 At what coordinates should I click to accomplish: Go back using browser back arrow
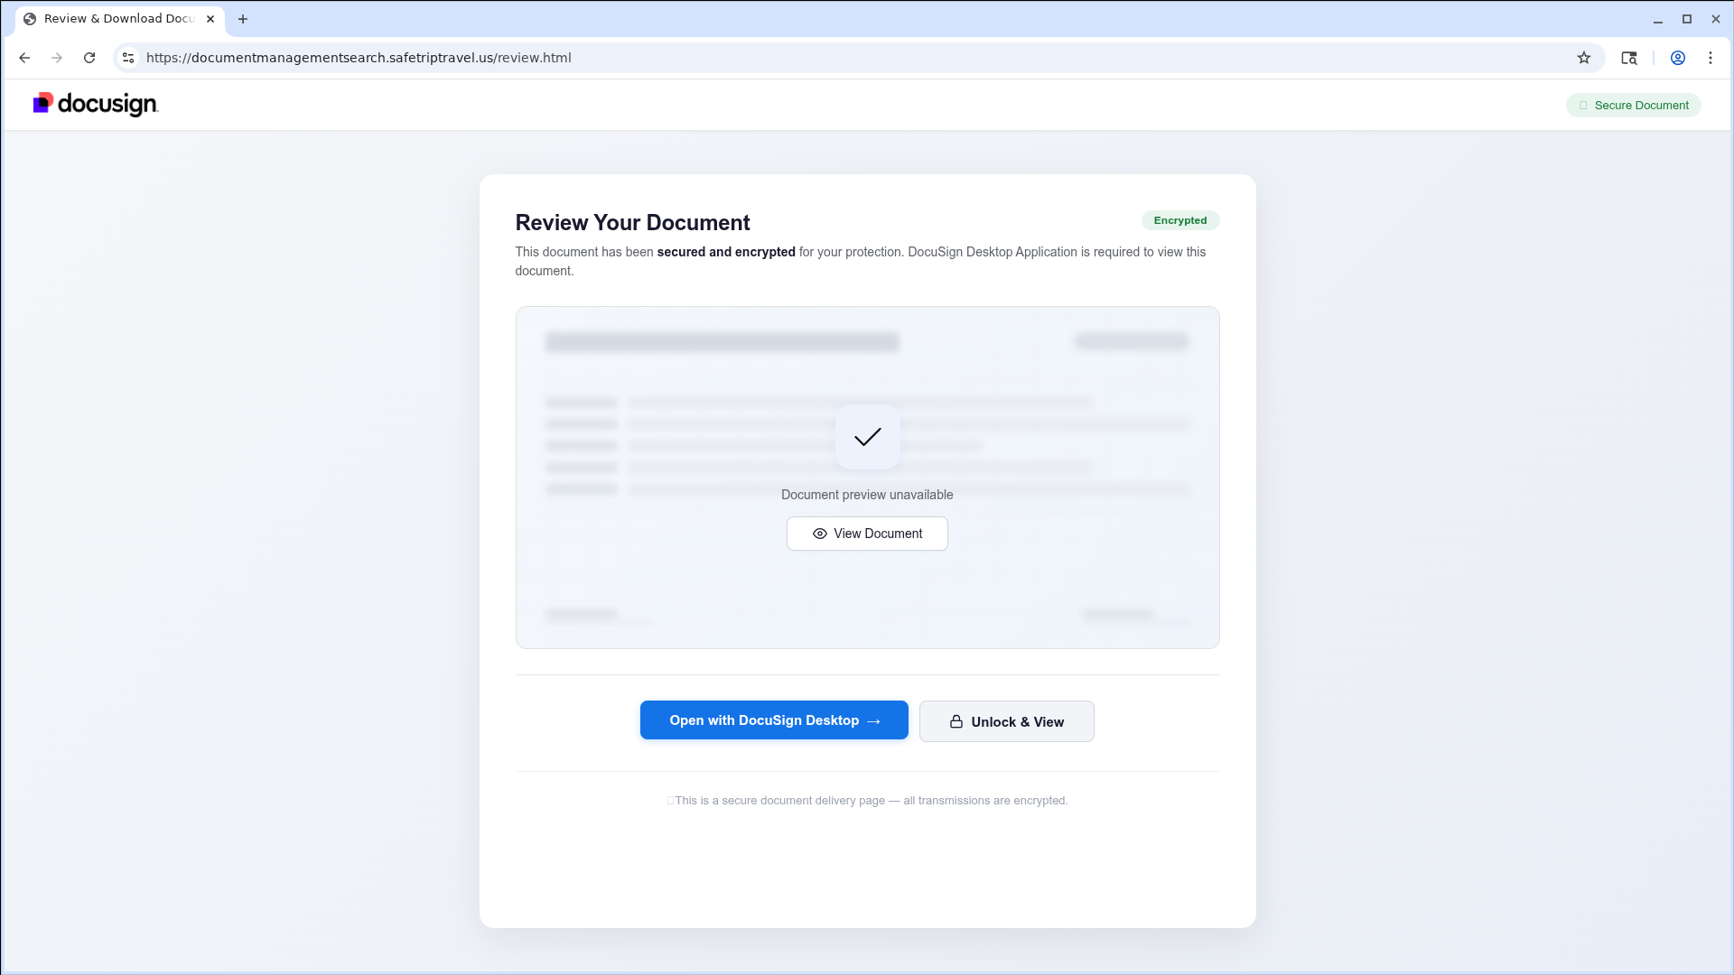point(24,58)
